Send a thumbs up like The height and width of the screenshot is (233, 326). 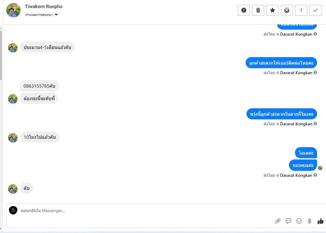(x=321, y=221)
